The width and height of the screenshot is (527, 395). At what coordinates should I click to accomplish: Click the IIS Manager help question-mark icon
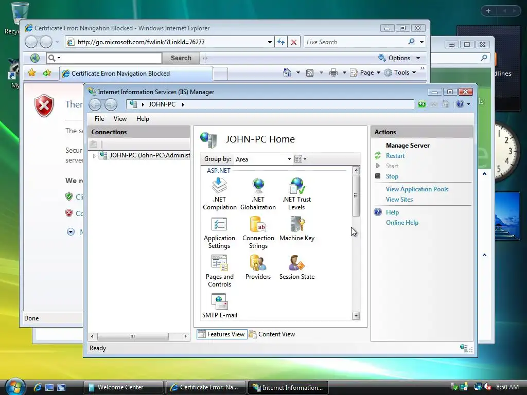point(460,104)
